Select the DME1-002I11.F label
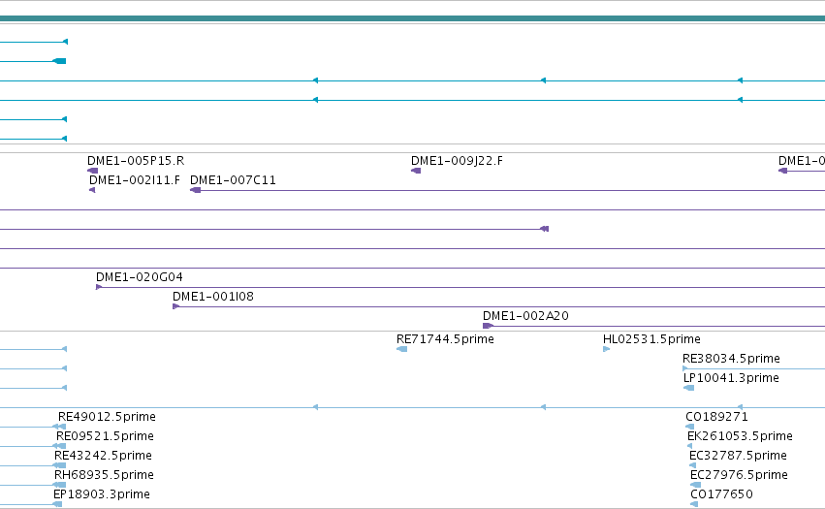The height and width of the screenshot is (509, 825). tap(135, 180)
